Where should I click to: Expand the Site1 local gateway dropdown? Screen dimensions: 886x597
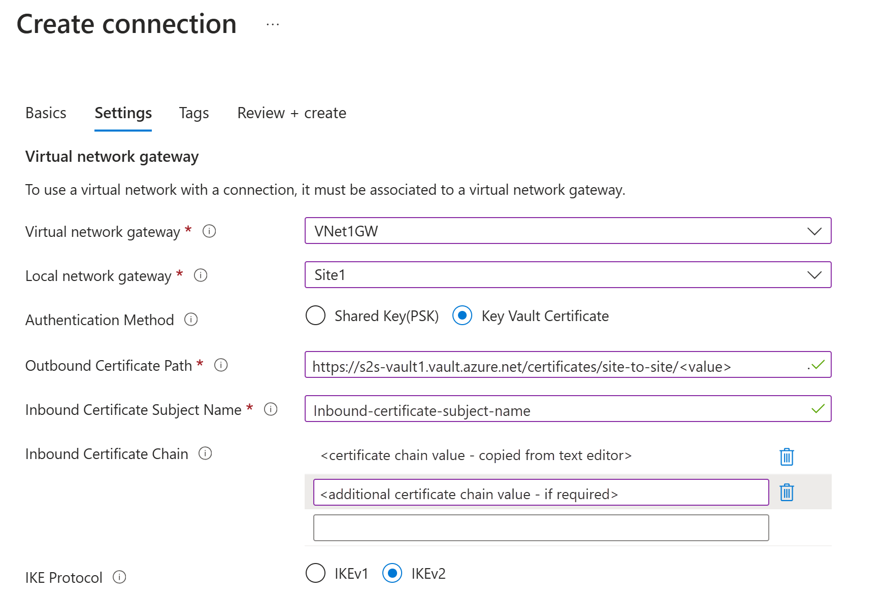(568, 275)
